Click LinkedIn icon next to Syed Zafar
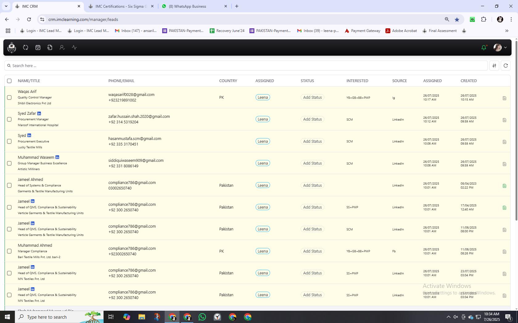The height and width of the screenshot is (323, 518). coord(39,114)
